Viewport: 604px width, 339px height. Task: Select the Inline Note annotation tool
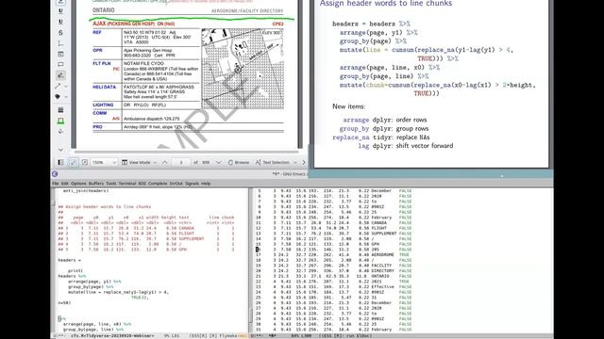point(60,55)
